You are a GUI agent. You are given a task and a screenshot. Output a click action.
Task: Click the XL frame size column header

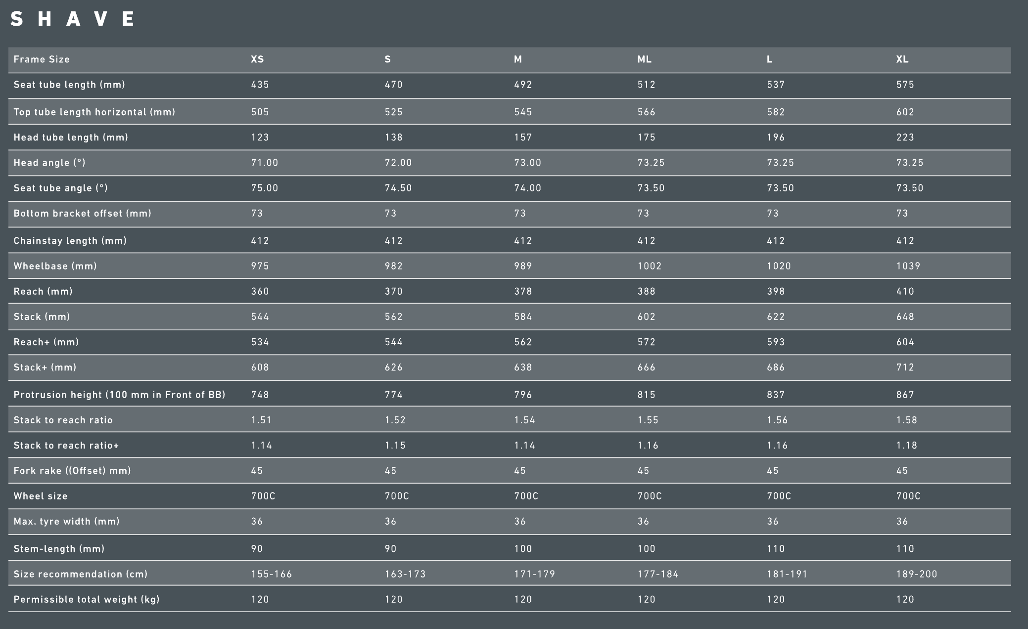(902, 59)
